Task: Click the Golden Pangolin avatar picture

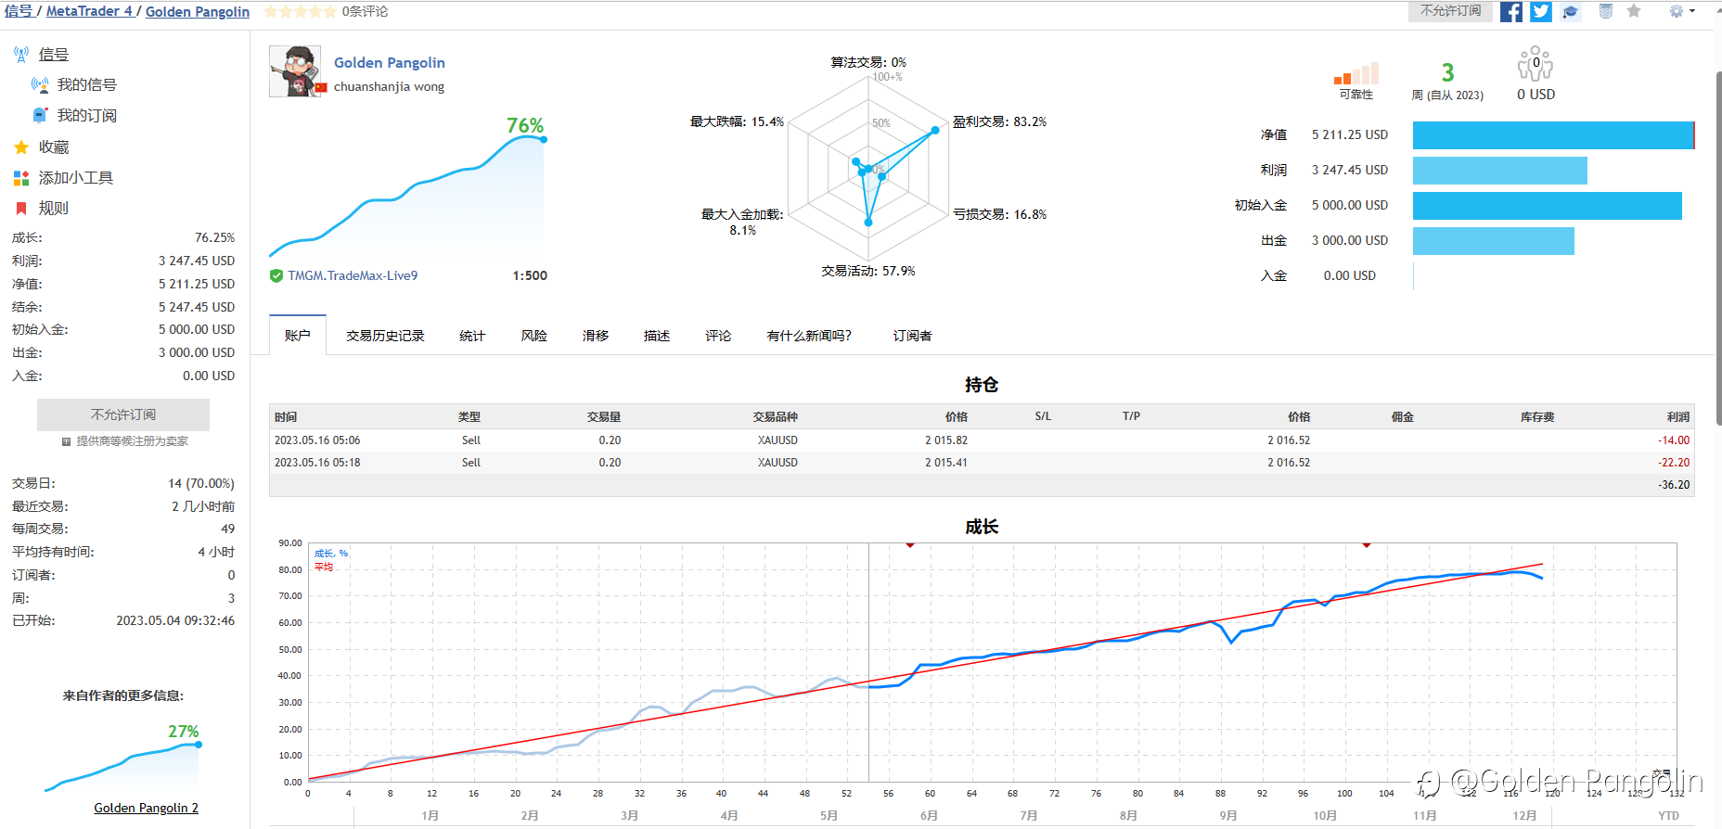Action: (295, 71)
